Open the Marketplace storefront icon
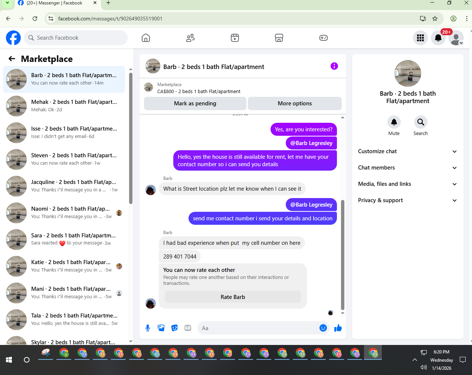 point(279,38)
